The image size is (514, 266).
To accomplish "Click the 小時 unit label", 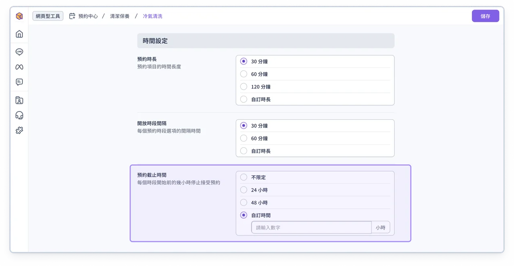I will pyautogui.click(x=381, y=228).
